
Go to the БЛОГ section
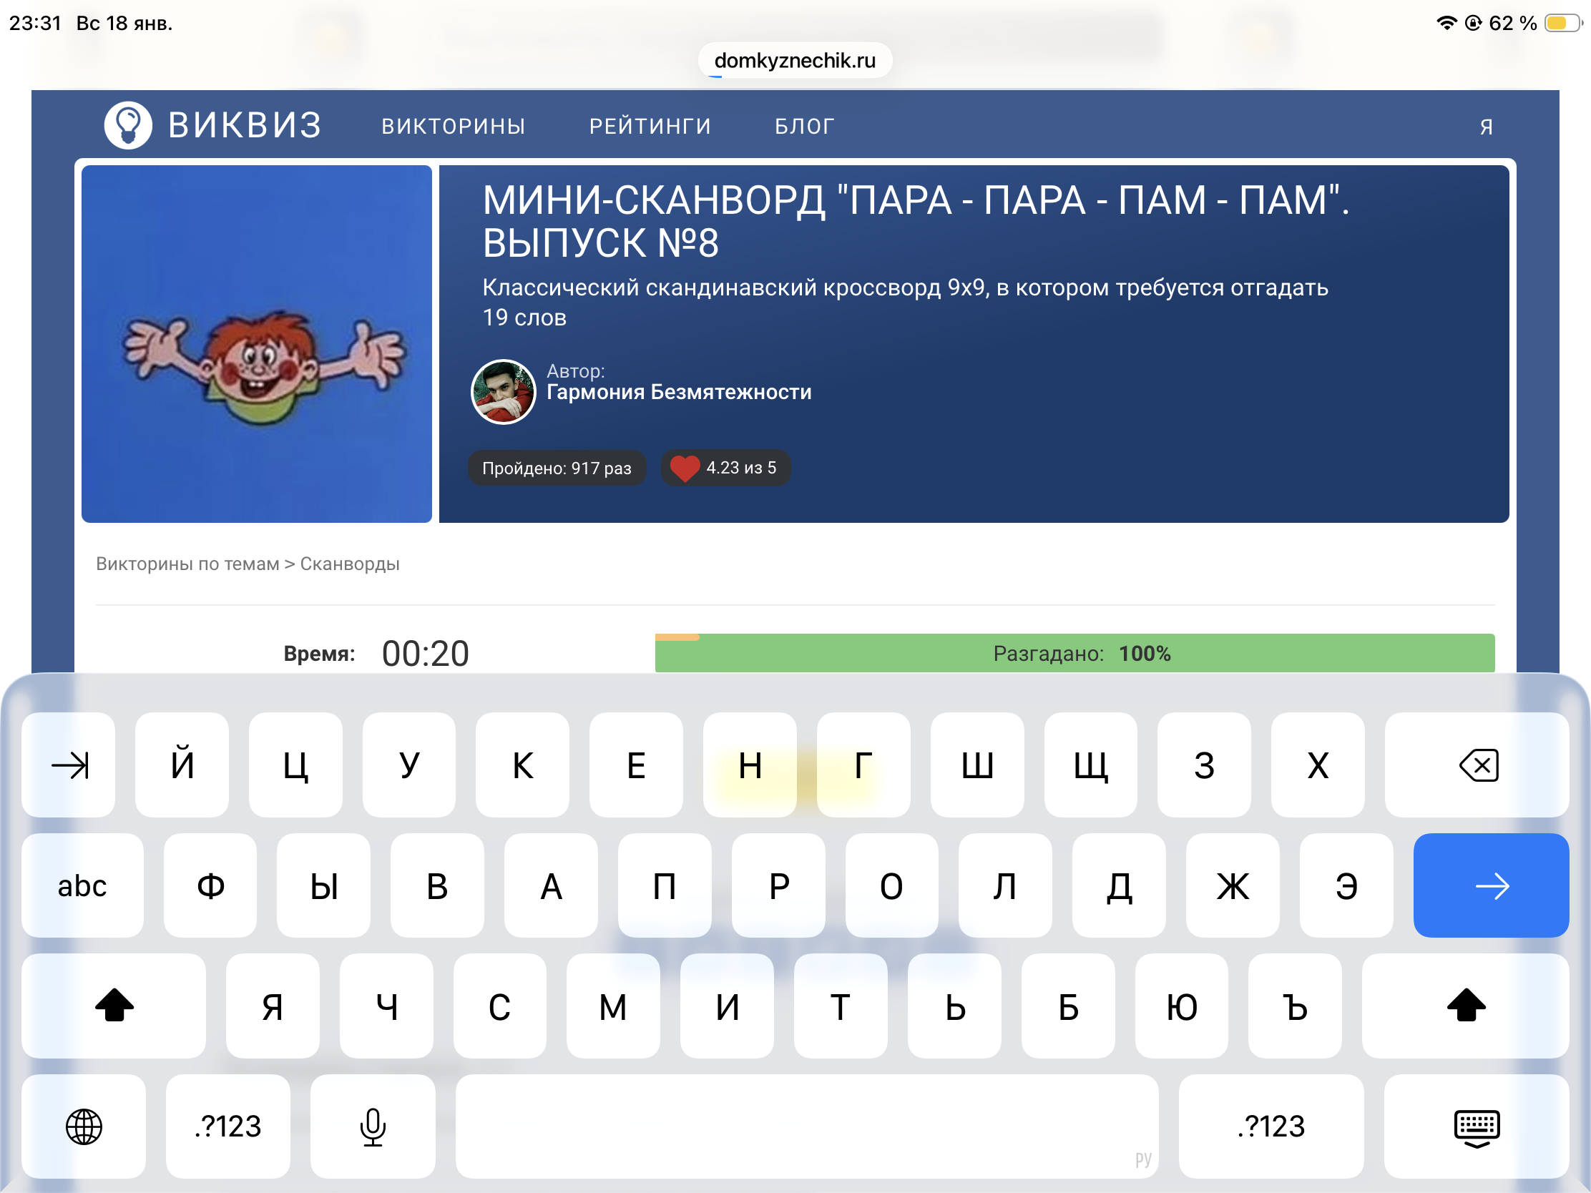tap(804, 127)
